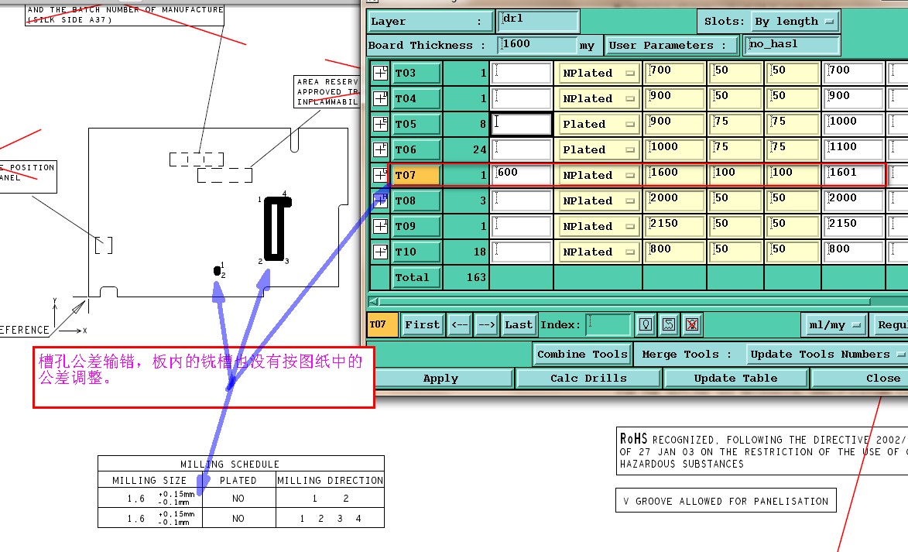This screenshot has height=552, width=908.
Task: Click the red-crossed clear highlight icon
Action: tap(691, 324)
